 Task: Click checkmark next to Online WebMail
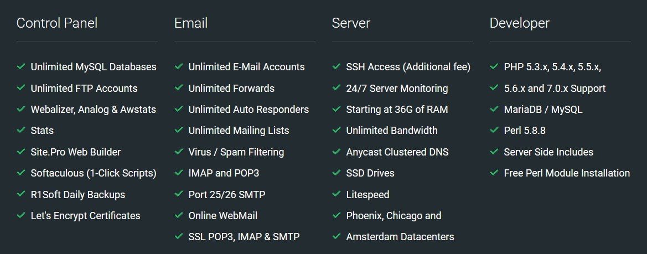tap(179, 215)
